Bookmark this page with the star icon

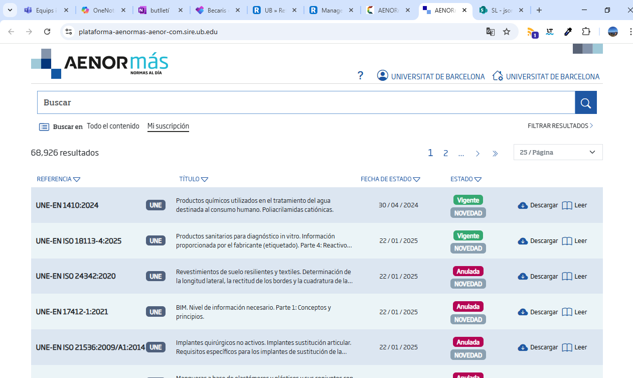coord(507,32)
